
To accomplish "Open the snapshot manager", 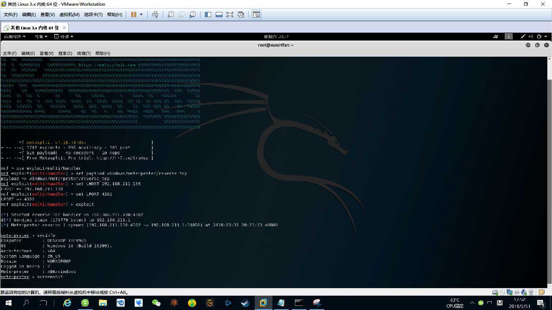I will (x=193, y=14).
